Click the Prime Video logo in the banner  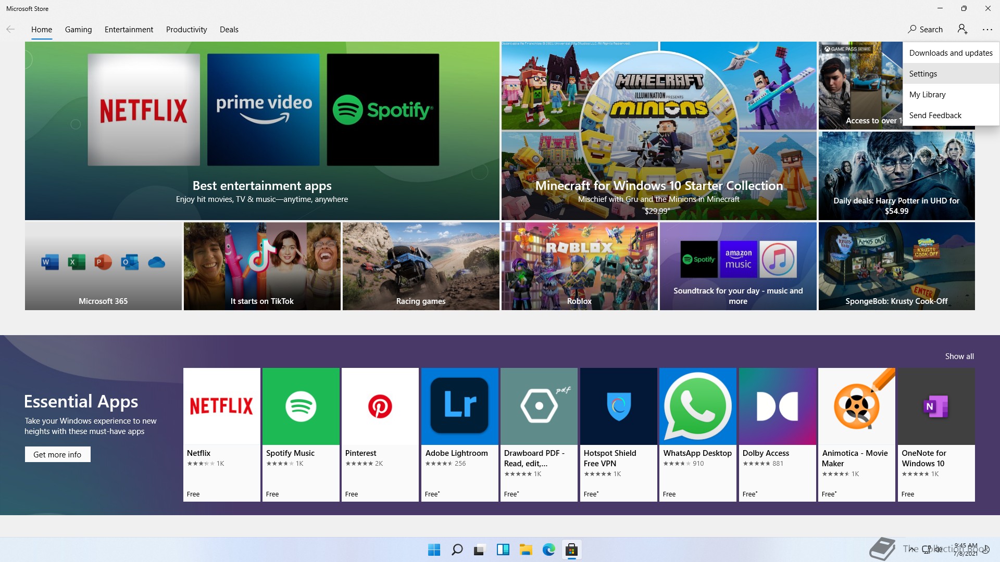point(264,110)
